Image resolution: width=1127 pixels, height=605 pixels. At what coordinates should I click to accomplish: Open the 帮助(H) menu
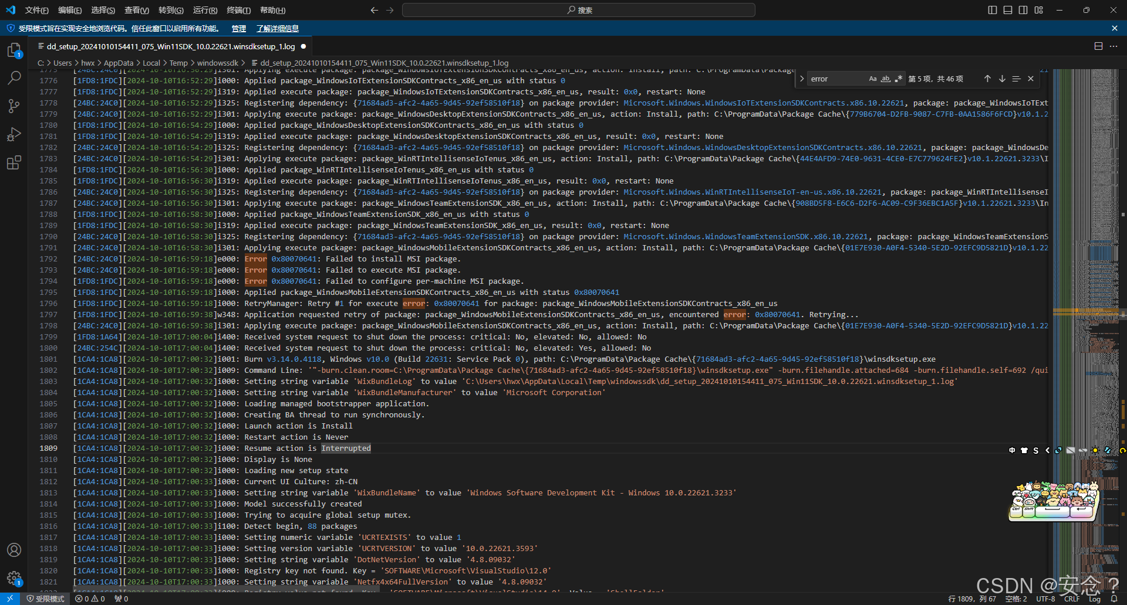[x=272, y=10]
